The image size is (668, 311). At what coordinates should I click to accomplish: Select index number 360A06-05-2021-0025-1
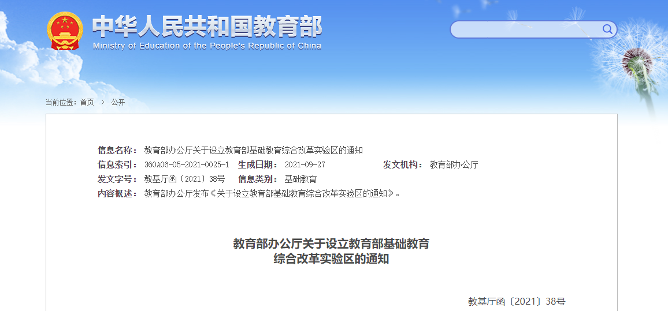(x=187, y=164)
